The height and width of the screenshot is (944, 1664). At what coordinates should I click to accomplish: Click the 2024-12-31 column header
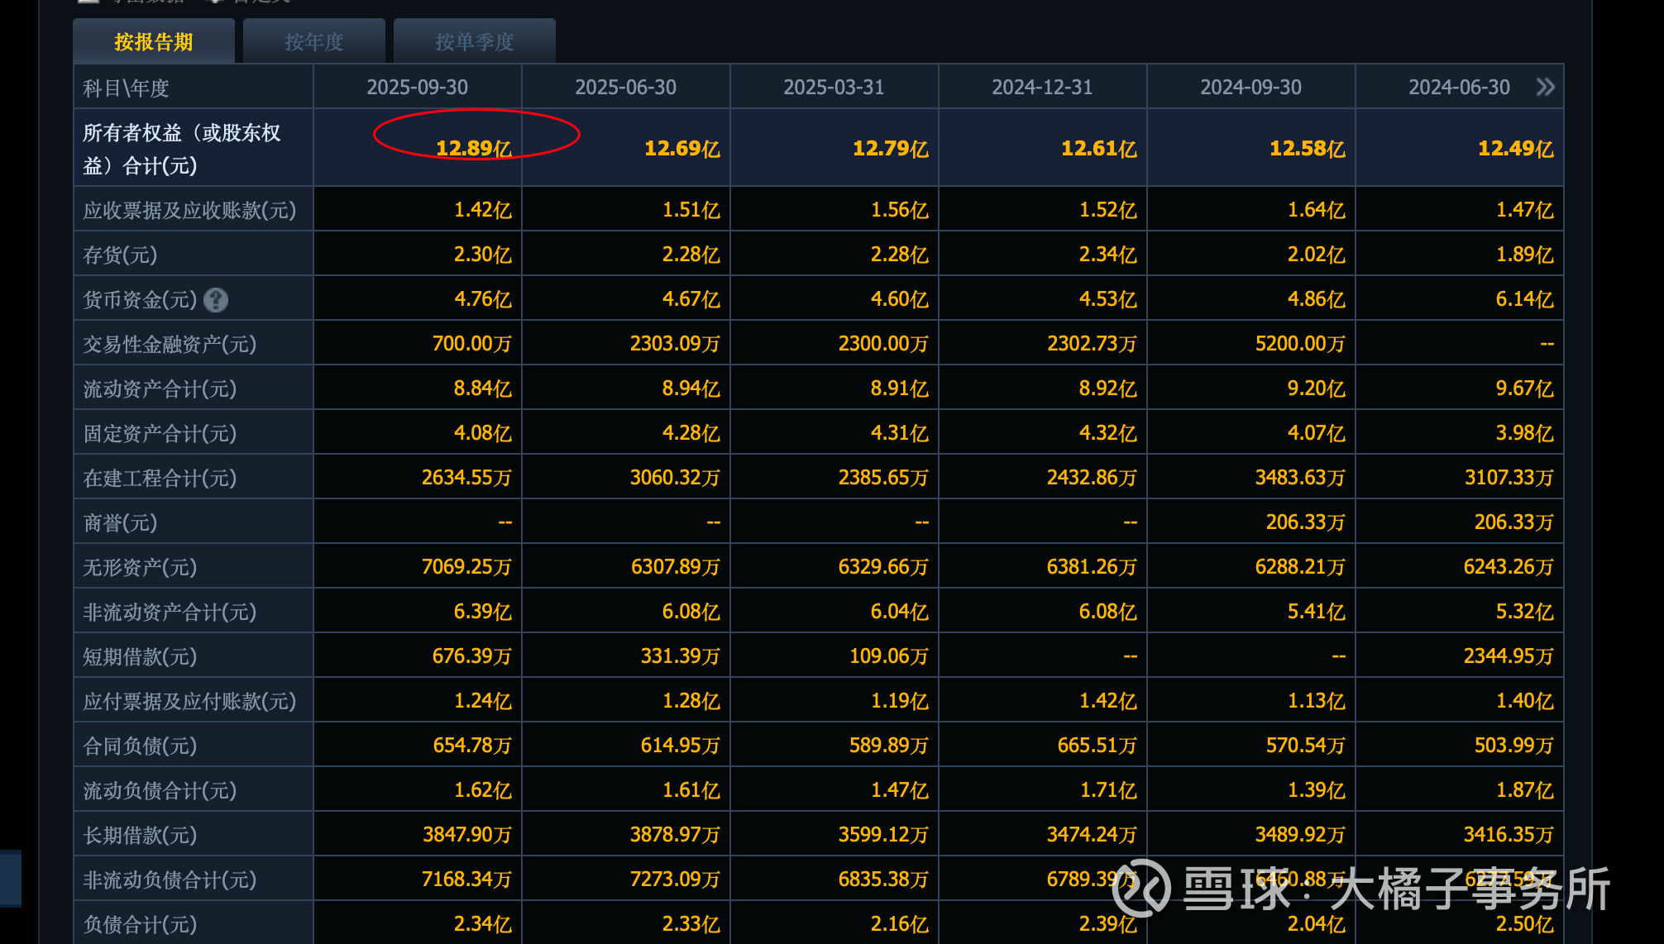pyautogui.click(x=1042, y=87)
